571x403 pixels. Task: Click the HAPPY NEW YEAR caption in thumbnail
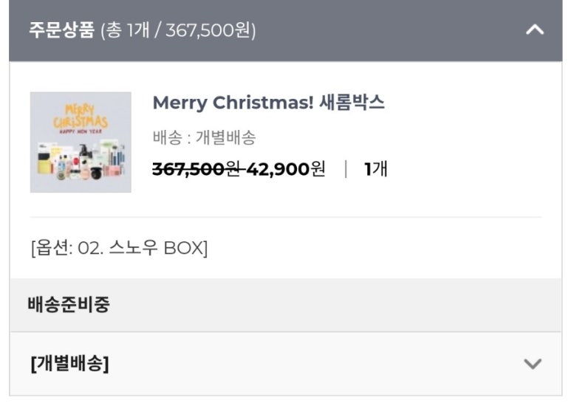point(81,133)
